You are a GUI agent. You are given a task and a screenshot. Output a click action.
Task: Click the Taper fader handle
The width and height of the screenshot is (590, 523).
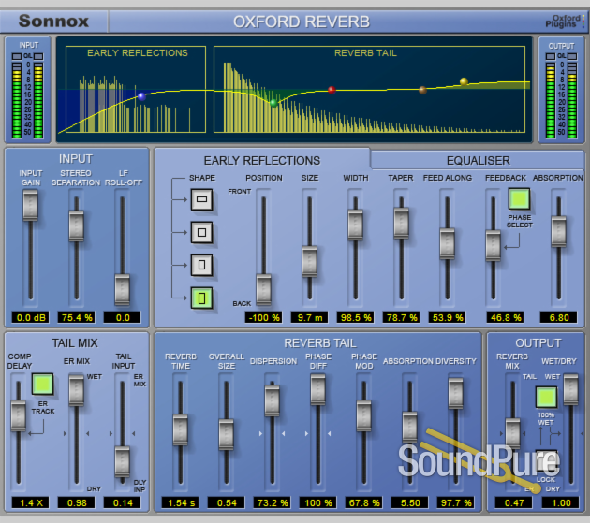pos(402,223)
